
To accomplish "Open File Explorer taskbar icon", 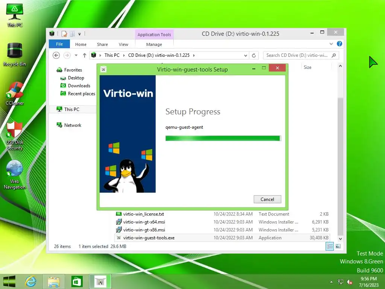I will 54,281.
